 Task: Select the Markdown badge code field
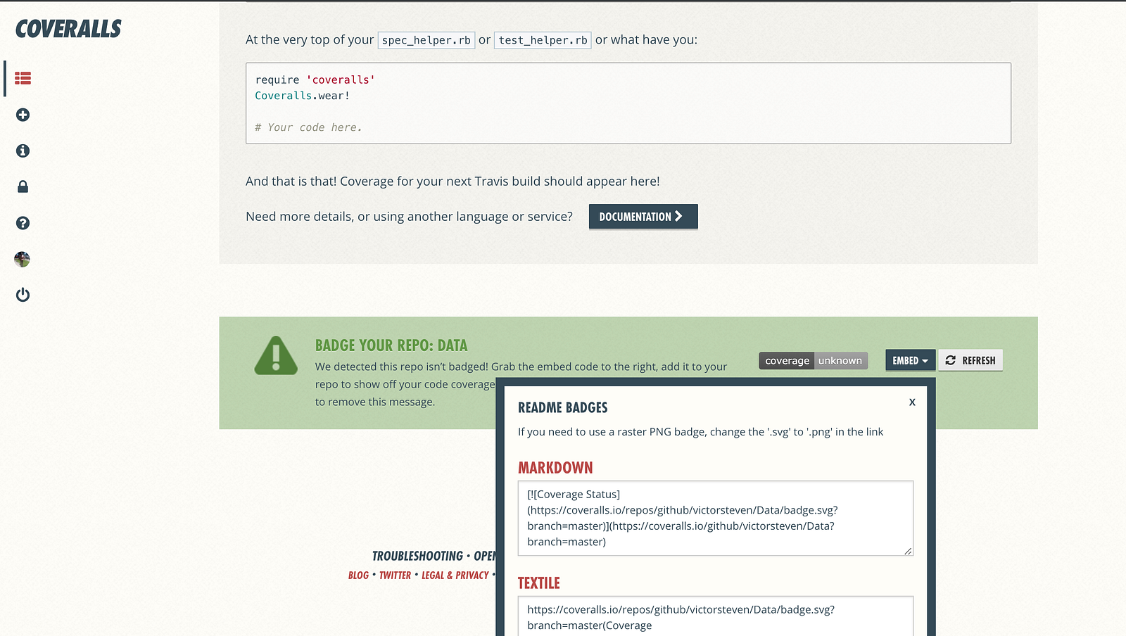point(716,519)
